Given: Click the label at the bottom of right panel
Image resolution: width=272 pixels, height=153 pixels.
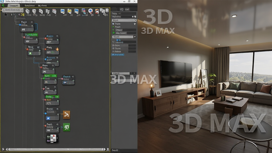Looking at the screenshot, I should pyautogui.click(x=115, y=150).
